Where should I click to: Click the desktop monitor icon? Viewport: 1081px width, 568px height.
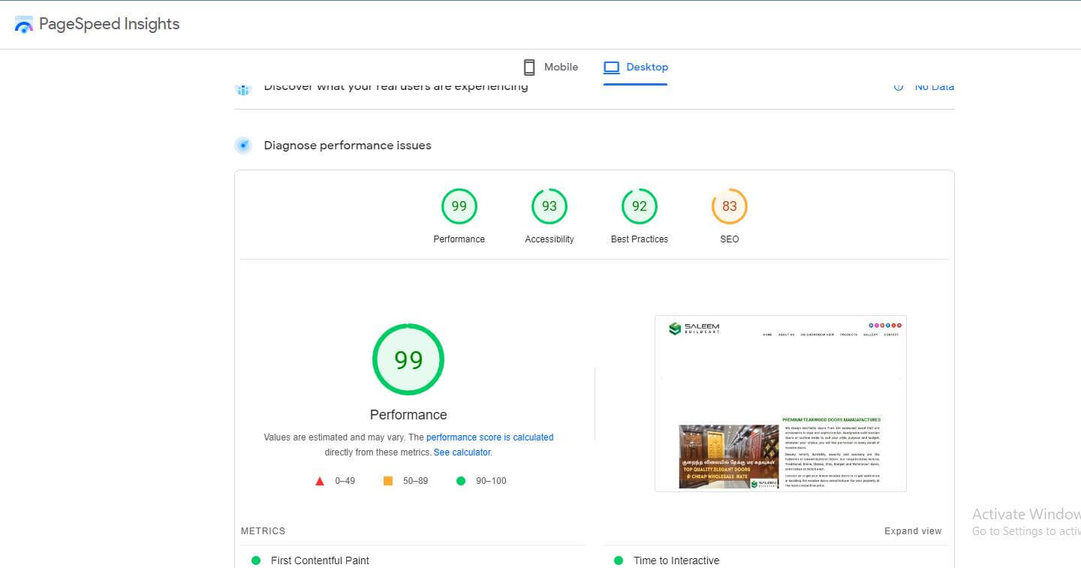point(611,68)
